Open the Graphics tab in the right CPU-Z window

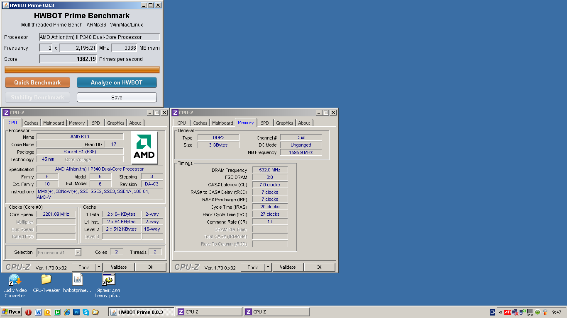[x=285, y=123]
